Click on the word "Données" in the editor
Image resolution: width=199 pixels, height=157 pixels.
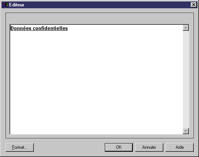point(21,28)
